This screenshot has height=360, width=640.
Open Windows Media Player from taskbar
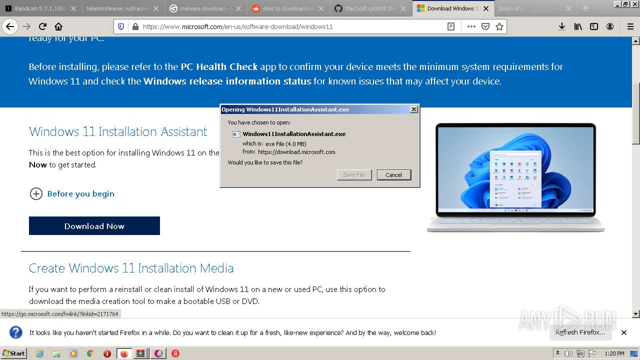73,353
